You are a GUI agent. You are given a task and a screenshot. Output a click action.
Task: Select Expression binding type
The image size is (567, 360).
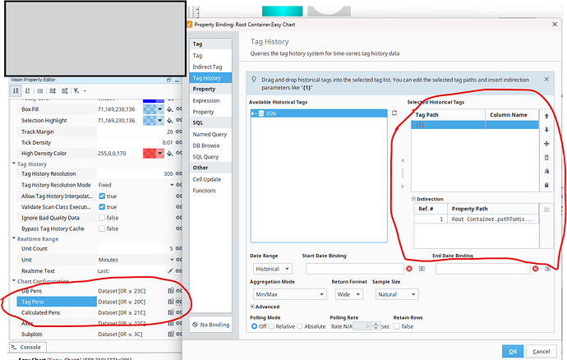[206, 100]
